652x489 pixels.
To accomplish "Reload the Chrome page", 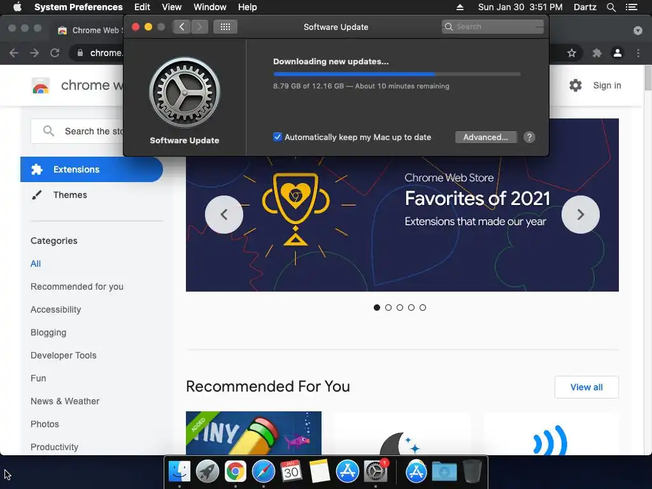I will 55,53.
